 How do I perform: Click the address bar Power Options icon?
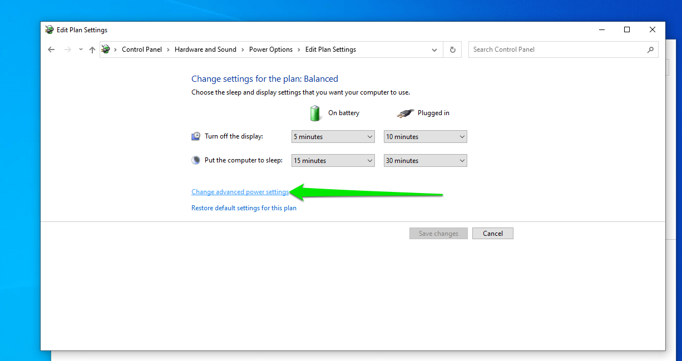[106, 50]
